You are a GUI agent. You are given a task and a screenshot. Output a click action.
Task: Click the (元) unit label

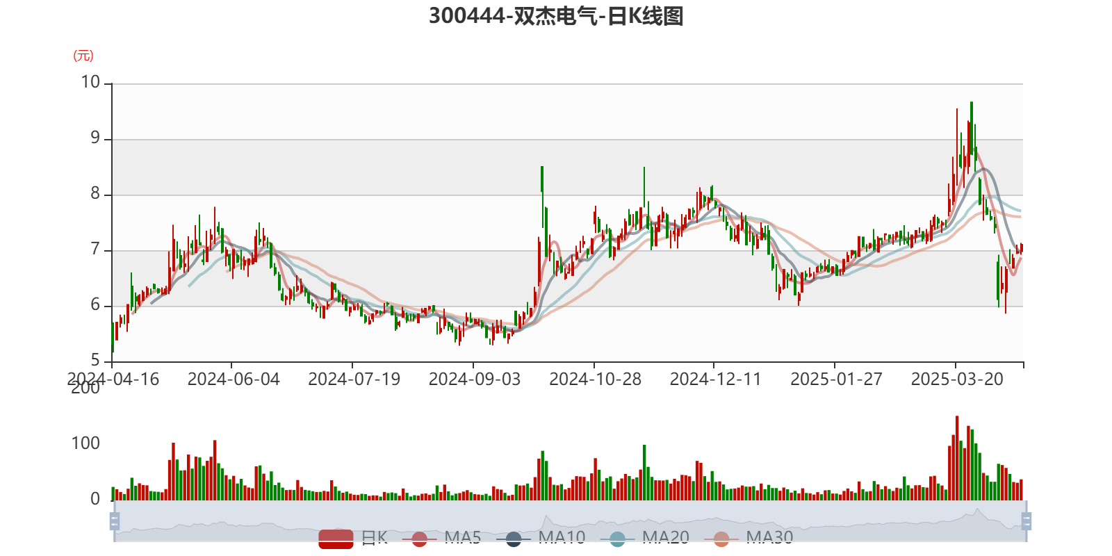pos(83,56)
